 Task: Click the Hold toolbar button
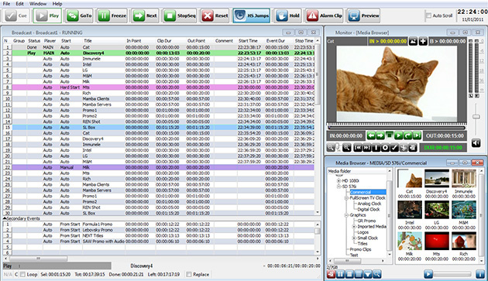pos(288,15)
